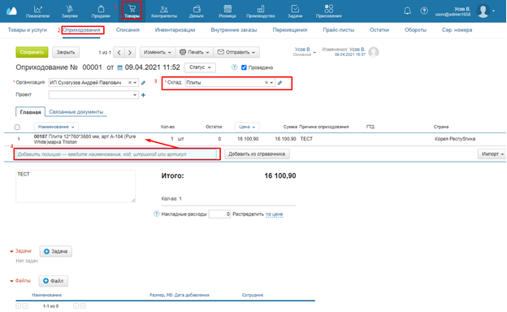
Task: Open the Обороты submenu
Action: 415,30
